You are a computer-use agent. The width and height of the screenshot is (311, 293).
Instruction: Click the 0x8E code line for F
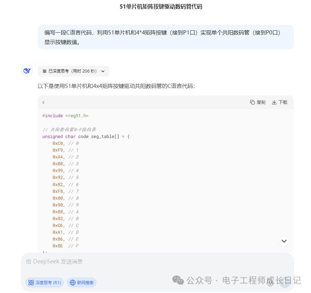65,246
